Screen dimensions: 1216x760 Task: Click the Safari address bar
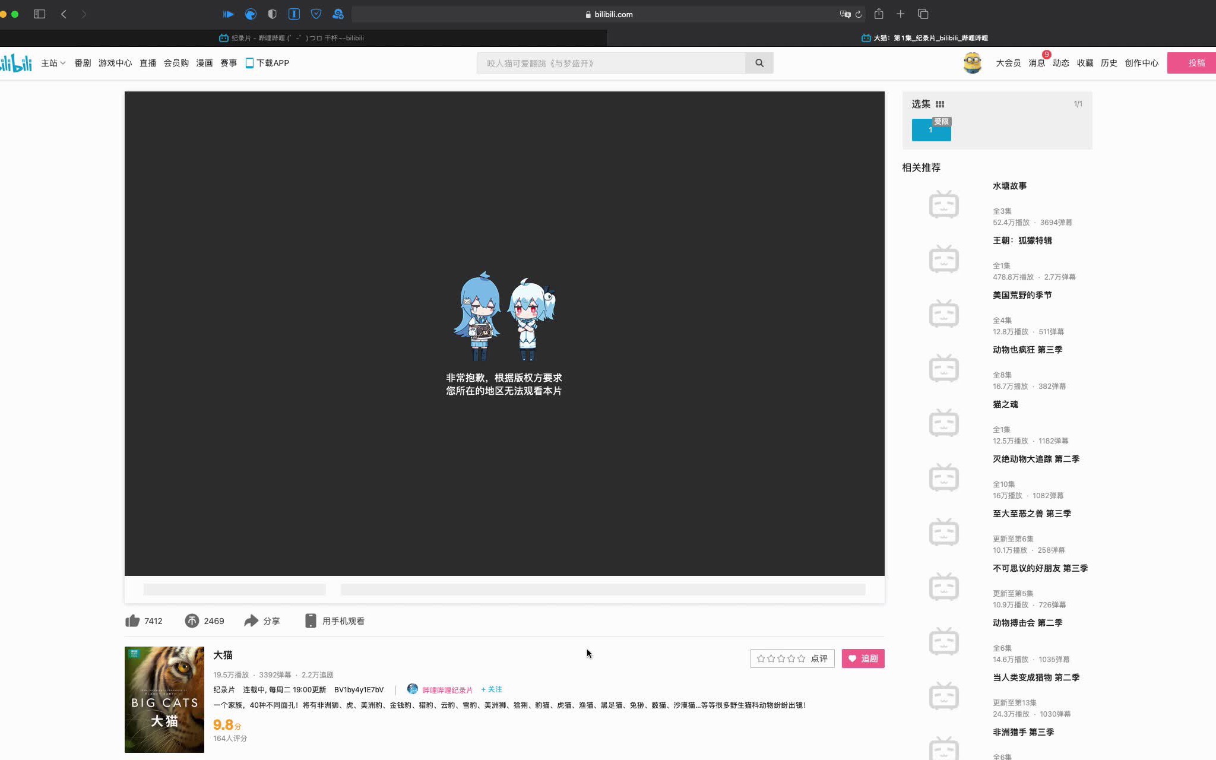coord(609,14)
